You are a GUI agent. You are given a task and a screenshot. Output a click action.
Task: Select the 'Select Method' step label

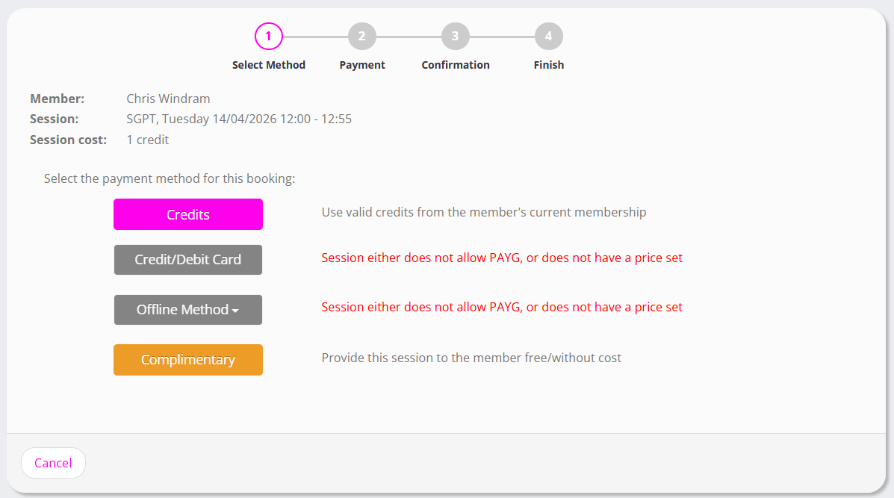click(269, 65)
